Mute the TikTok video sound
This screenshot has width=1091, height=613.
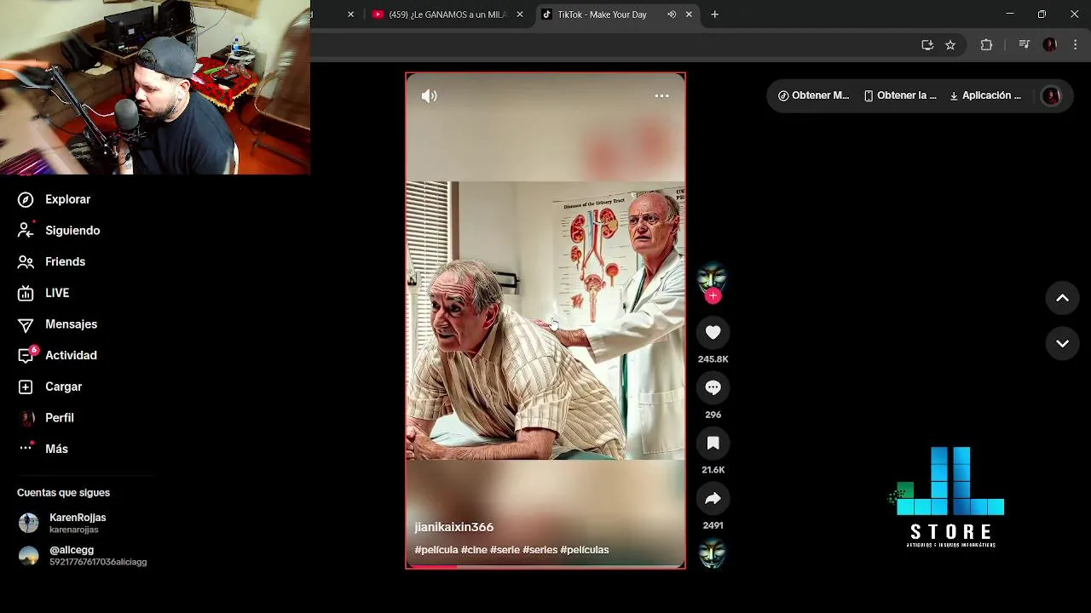tap(429, 96)
